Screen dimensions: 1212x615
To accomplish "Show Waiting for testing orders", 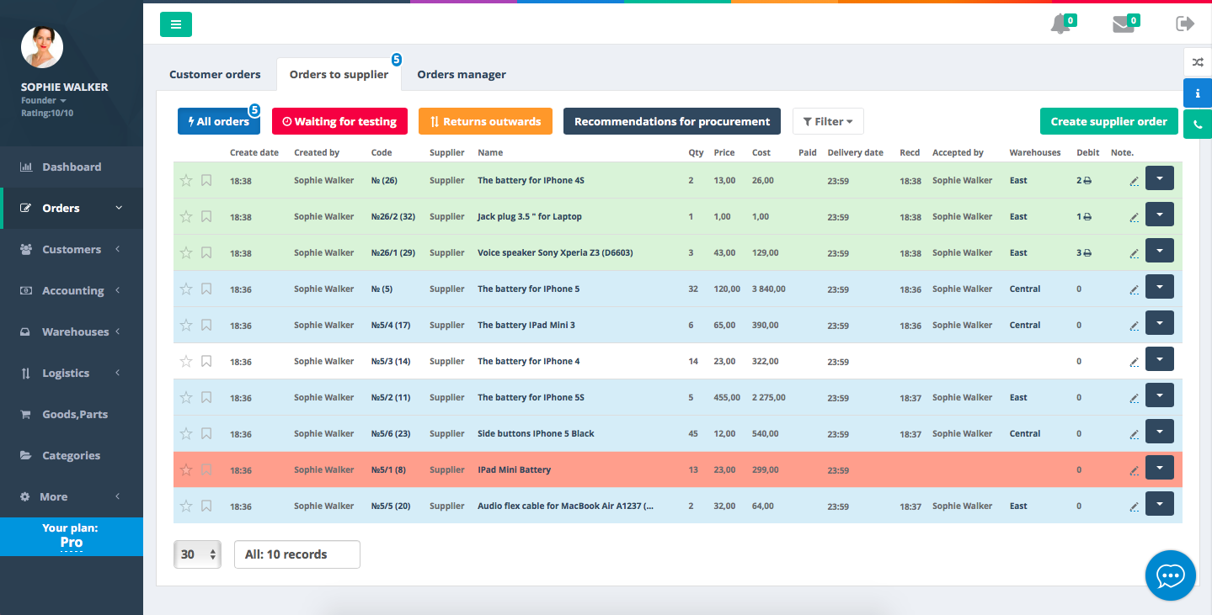I will click(339, 121).
